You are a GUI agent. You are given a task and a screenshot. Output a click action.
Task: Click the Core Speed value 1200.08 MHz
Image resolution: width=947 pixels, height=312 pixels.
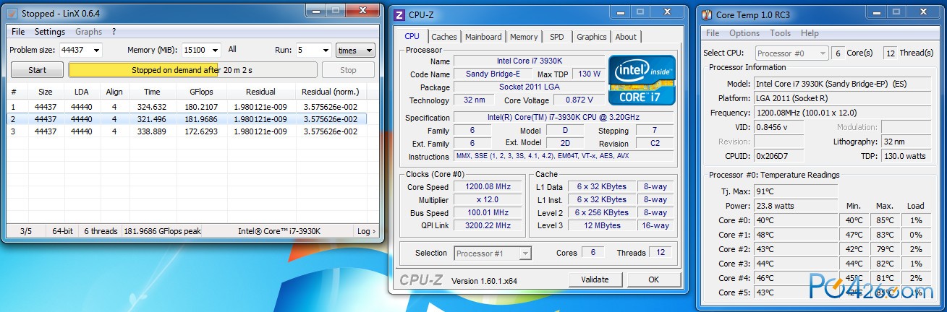coord(488,187)
